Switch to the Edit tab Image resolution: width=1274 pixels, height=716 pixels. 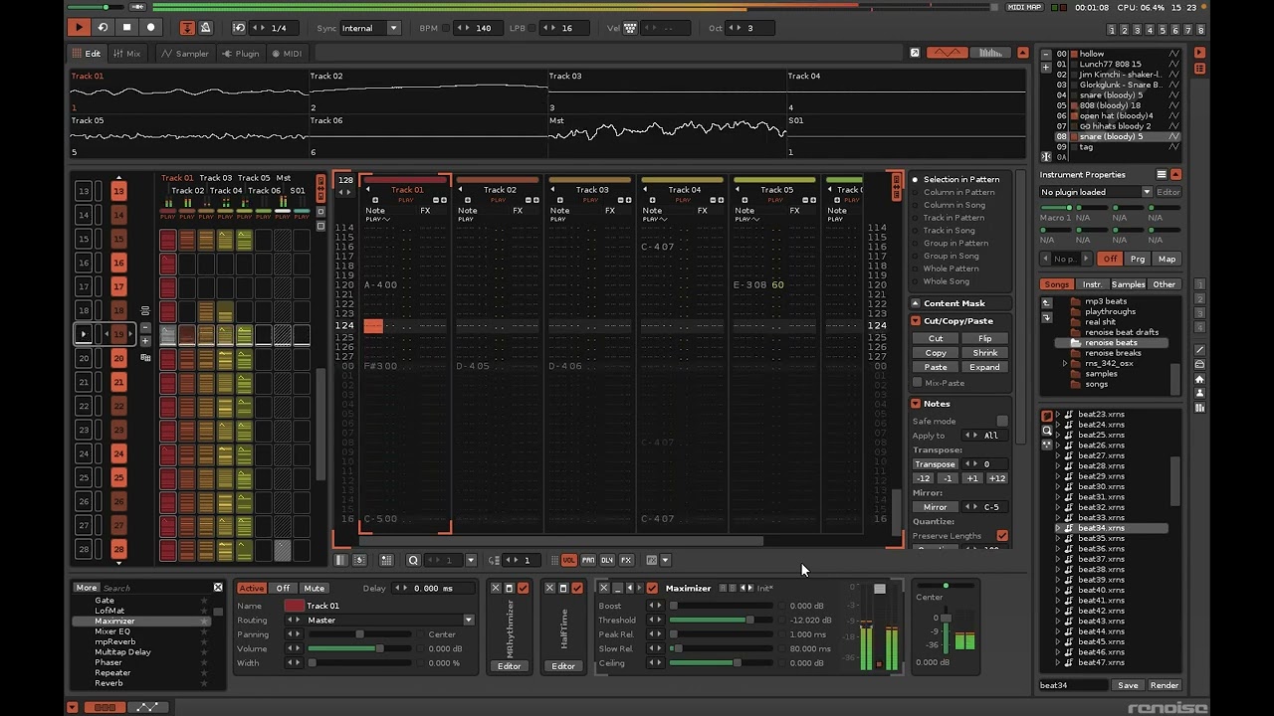point(86,54)
